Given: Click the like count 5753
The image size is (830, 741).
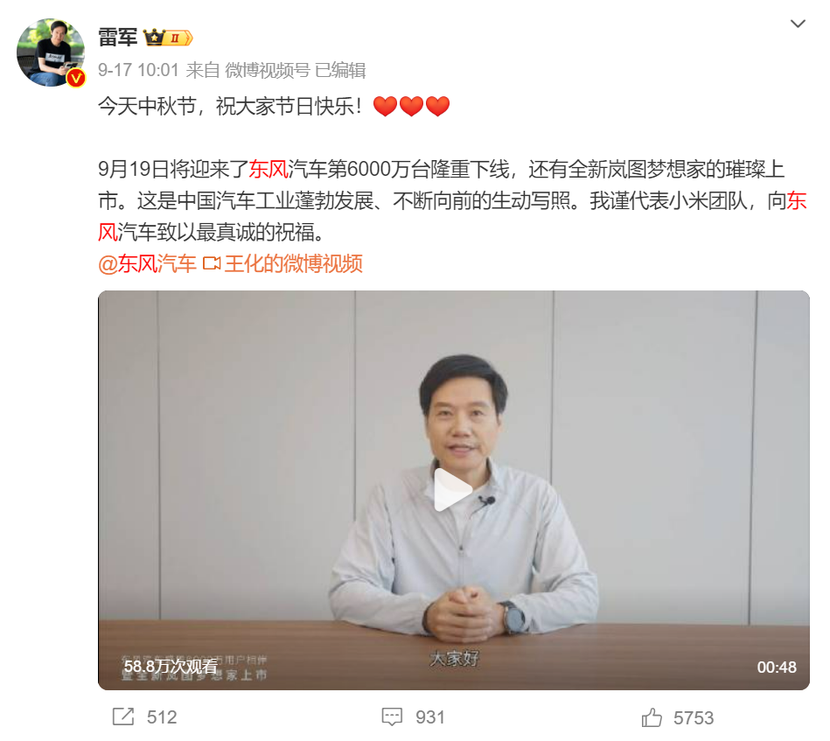Looking at the screenshot, I should (x=694, y=717).
